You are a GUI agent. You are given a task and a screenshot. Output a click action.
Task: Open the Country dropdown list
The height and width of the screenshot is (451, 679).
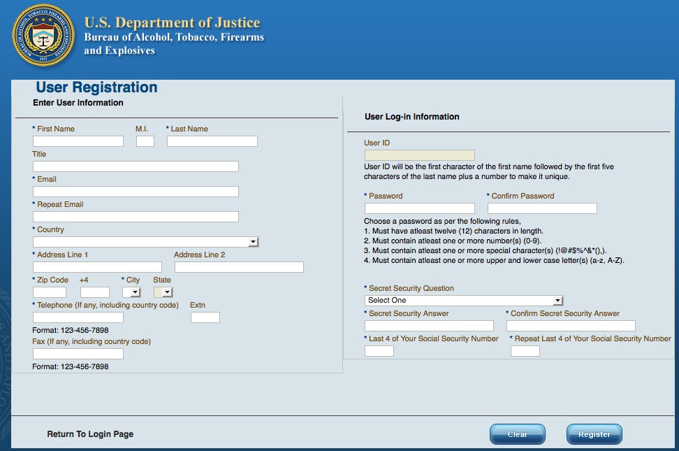tap(145, 242)
